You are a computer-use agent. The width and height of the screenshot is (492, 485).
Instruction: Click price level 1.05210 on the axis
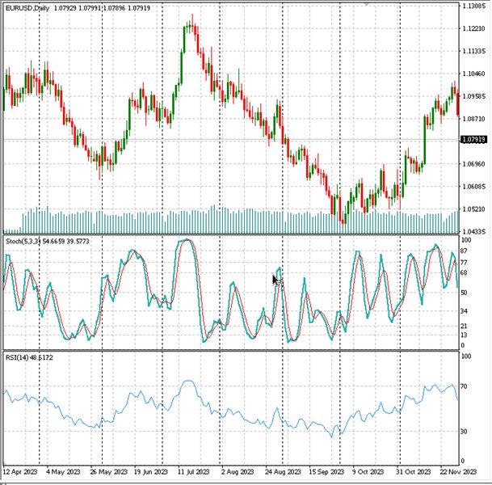pos(474,209)
